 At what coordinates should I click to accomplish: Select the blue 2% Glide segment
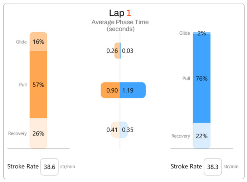coord(202,33)
